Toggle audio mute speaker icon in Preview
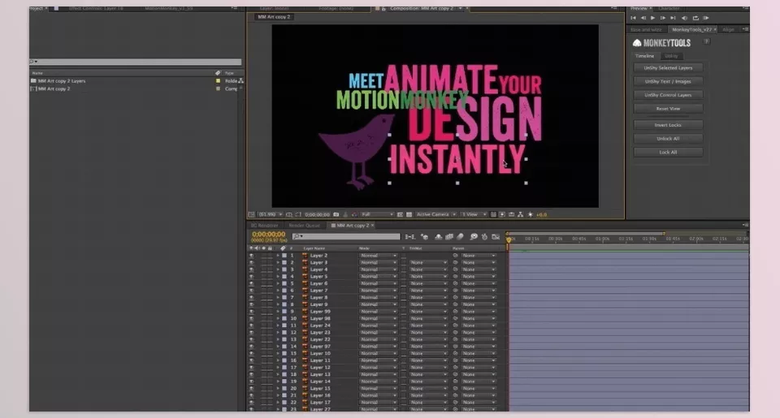This screenshot has width=780, height=418. (x=684, y=18)
